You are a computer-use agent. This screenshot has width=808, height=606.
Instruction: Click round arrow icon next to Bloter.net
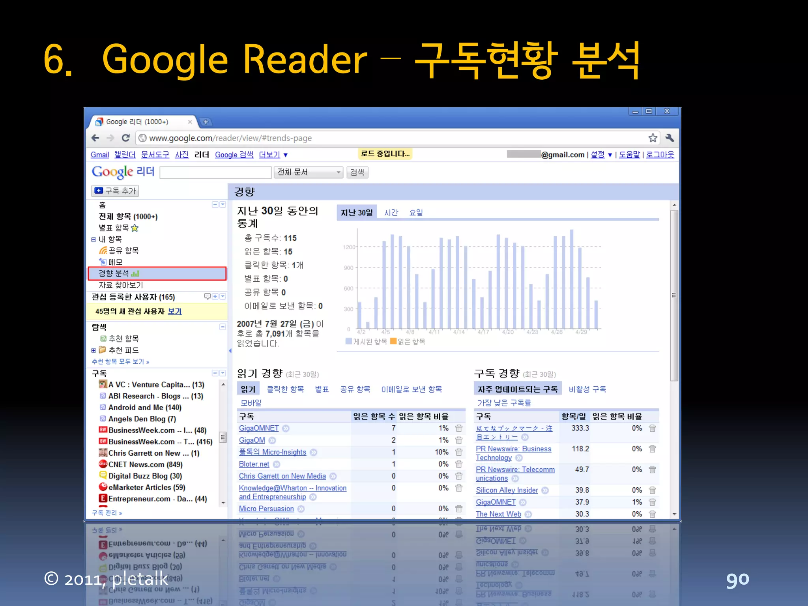tap(277, 464)
